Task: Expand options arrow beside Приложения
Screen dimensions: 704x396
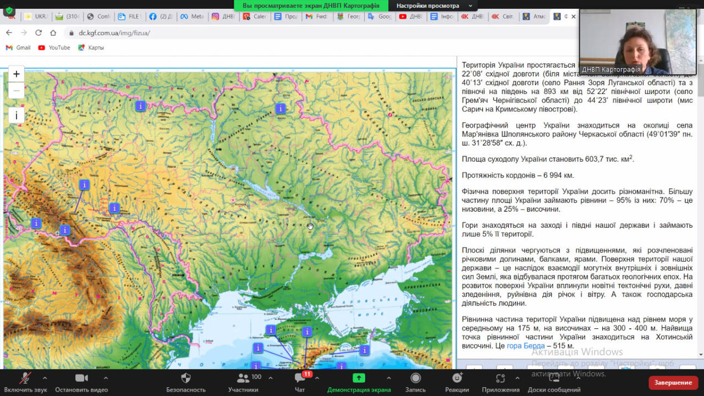Action: 517,378
